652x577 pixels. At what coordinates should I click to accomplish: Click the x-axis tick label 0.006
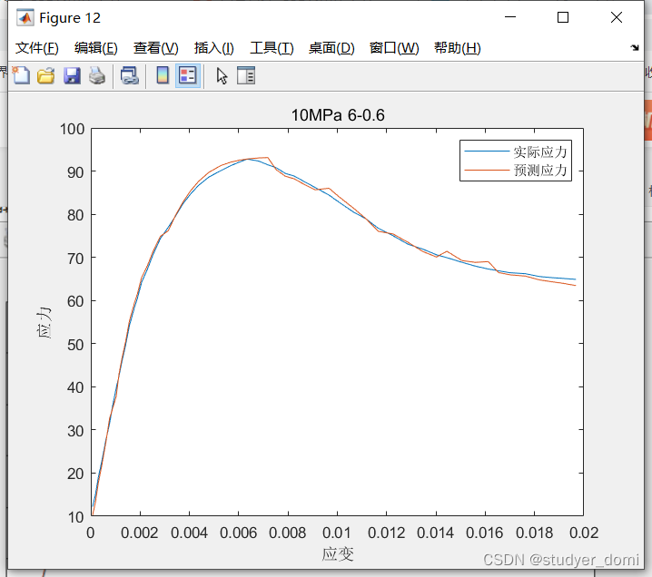pyautogui.click(x=238, y=533)
